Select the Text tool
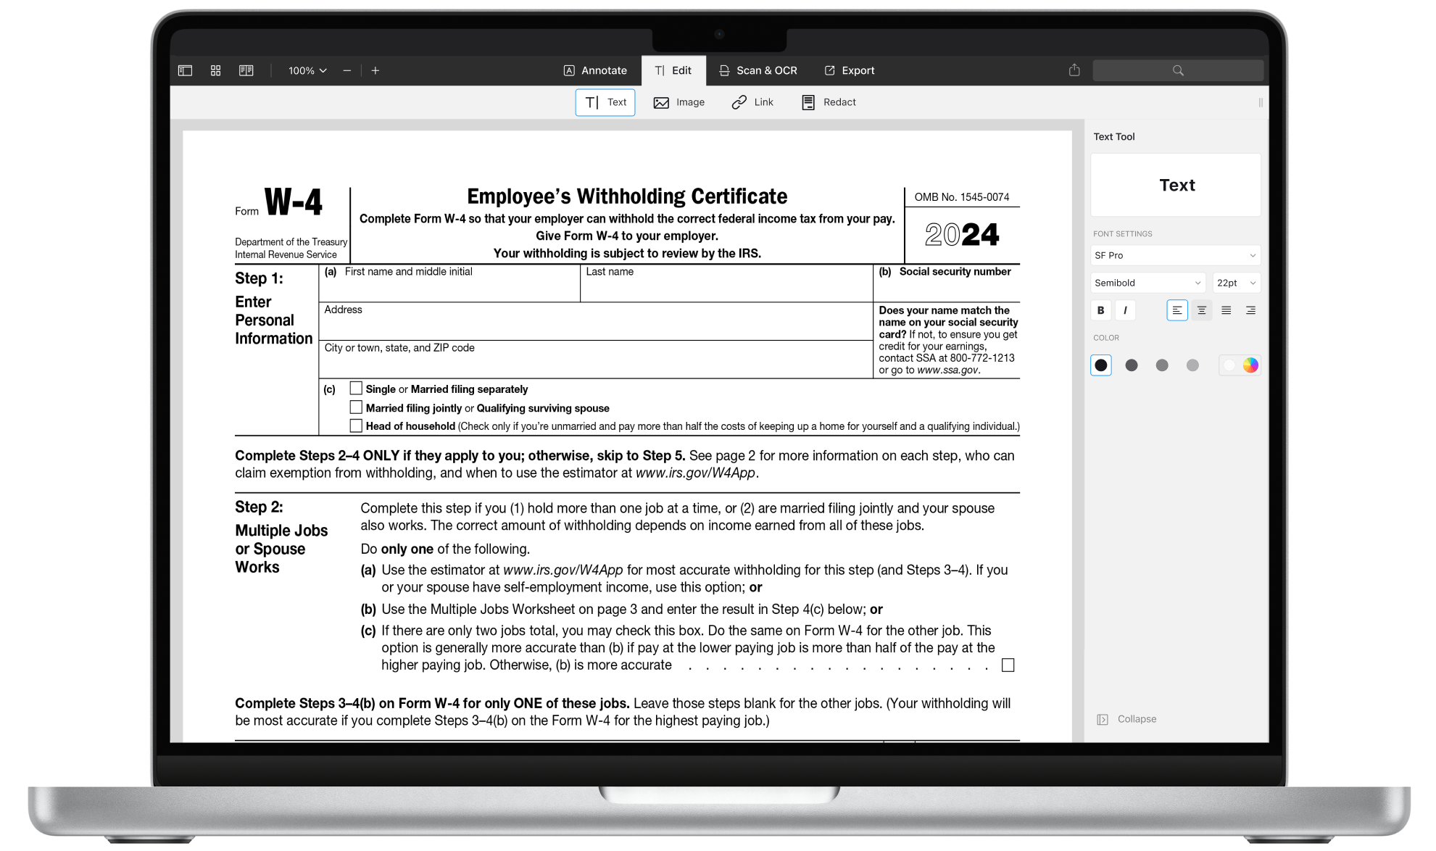The image size is (1436, 851). pos(605,101)
